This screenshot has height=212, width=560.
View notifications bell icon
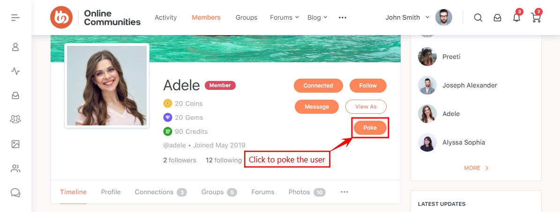point(516,18)
